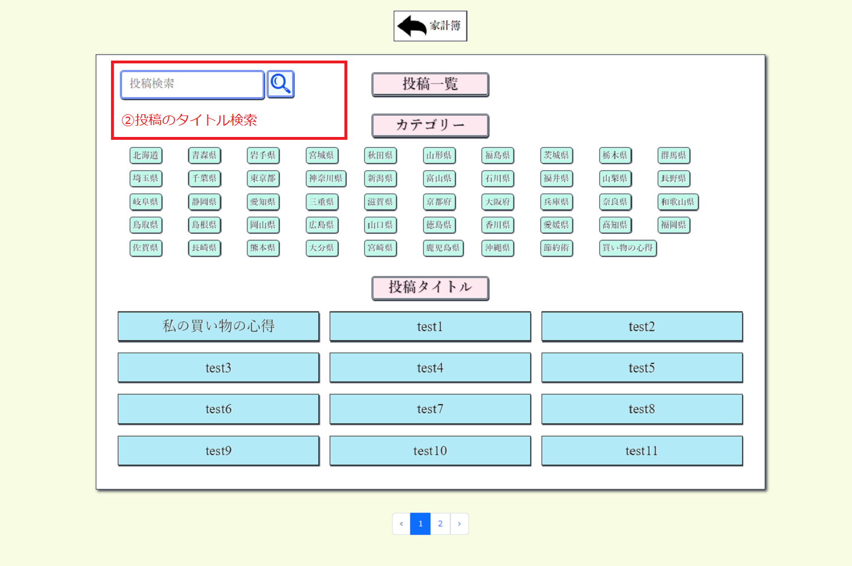Image resolution: width=852 pixels, height=566 pixels.
Task: Select the 宮城県 category tag
Action: 322,156
